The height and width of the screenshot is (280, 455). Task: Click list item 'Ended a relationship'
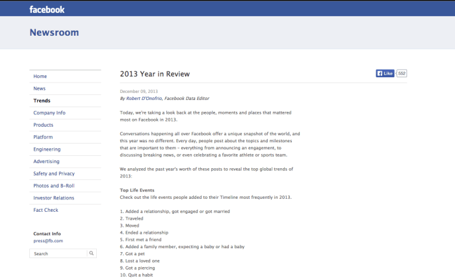147,233
